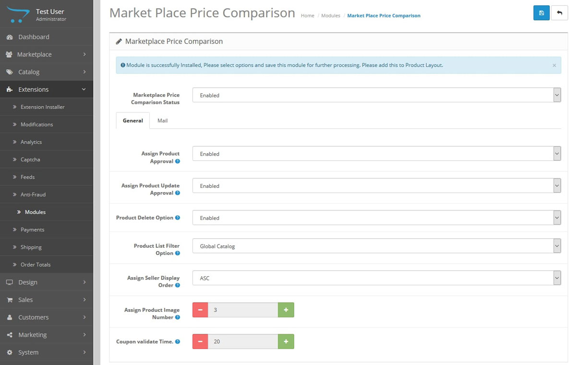
Task: Click the help icon for Assign Seller Display Order
Action: (x=178, y=285)
